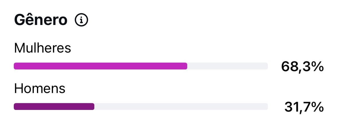338x128 pixels.
Task: Click the letter G in Gênero
Action: click(x=19, y=20)
